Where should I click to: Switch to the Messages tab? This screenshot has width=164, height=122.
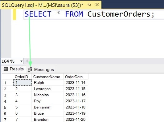pos(41,69)
